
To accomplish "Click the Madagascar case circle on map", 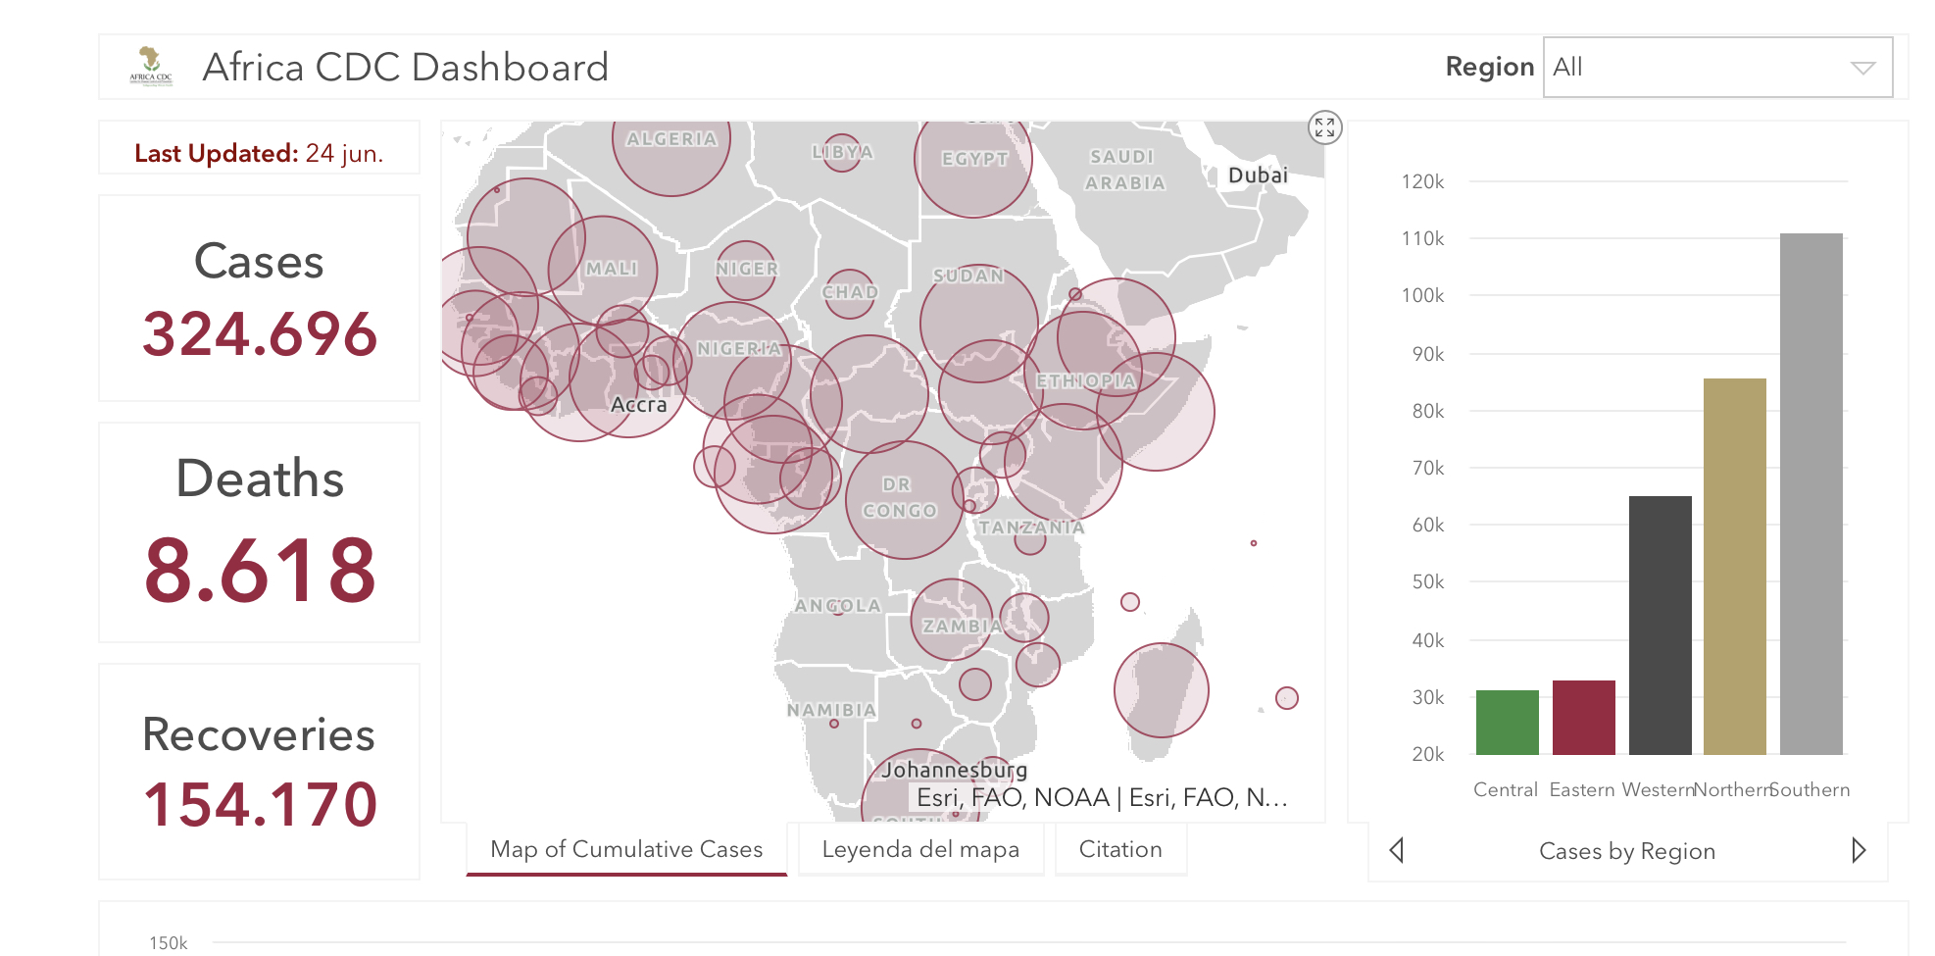I will (1161, 690).
